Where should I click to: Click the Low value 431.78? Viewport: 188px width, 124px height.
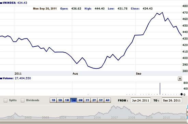pyautogui.click(x=122, y=9)
